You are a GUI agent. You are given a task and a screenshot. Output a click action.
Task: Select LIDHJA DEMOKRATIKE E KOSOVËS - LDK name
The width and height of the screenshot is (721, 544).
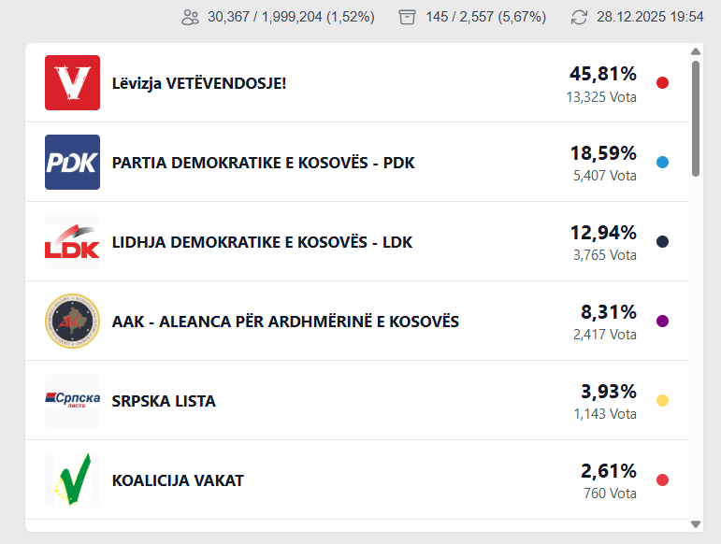[x=262, y=242]
